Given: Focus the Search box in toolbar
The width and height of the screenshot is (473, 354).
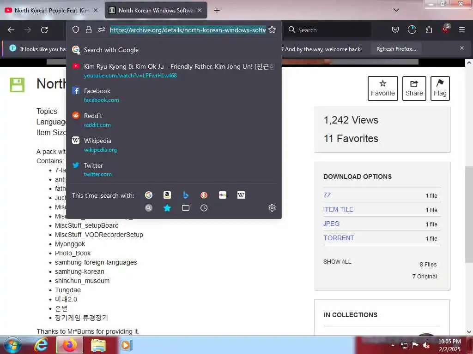Looking at the screenshot, I should point(328,30).
